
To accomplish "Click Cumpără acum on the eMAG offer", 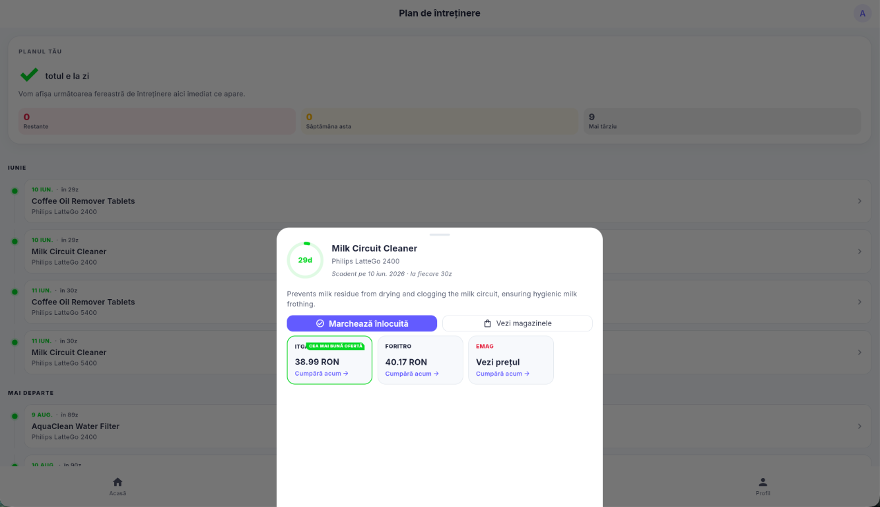I will click(502, 374).
